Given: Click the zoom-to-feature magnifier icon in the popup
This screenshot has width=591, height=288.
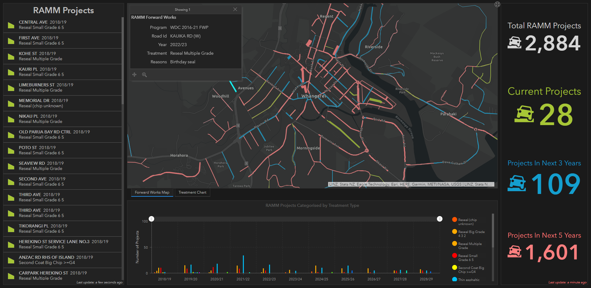Looking at the screenshot, I should pyautogui.click(x=144, y=74).
